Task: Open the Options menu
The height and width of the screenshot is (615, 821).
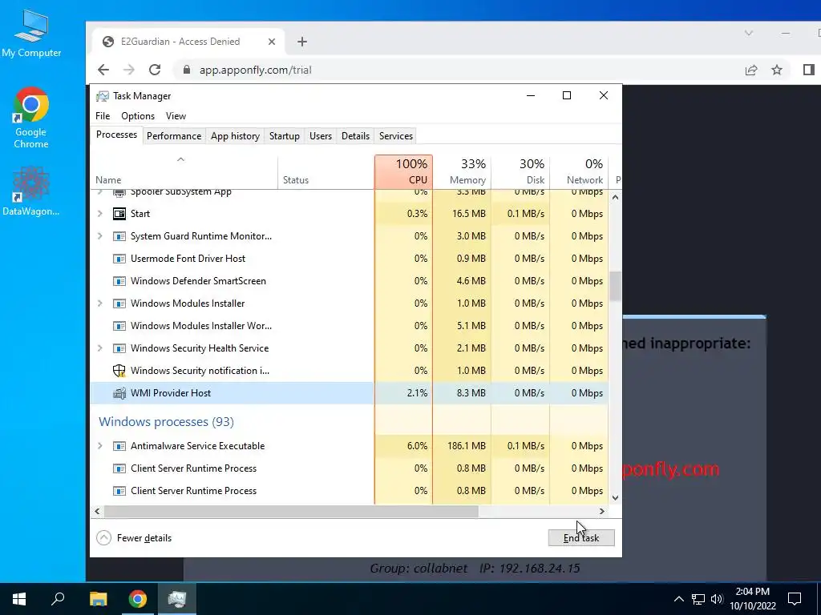Action: [x=138, y=116]
